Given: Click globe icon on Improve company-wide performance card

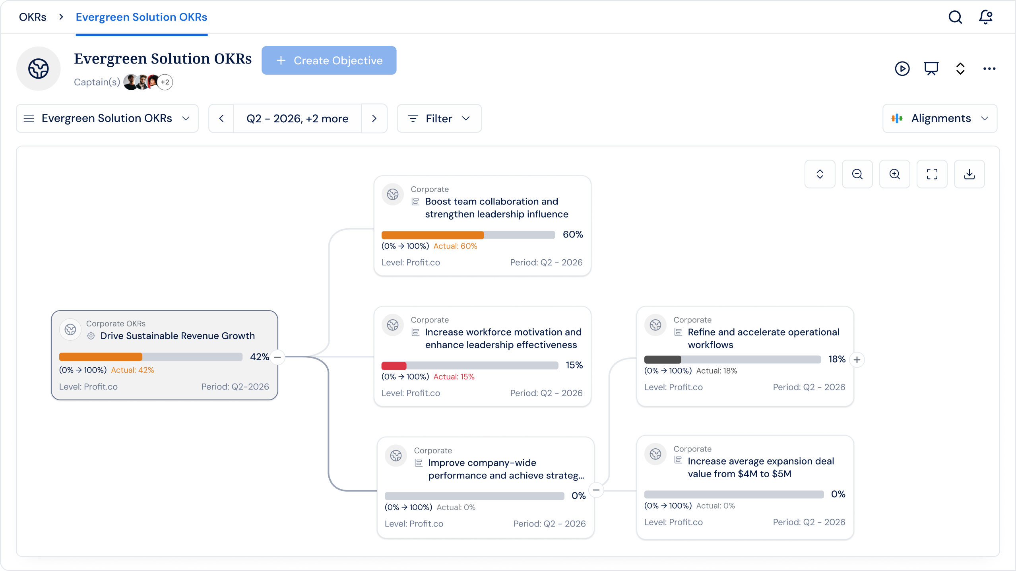Looking at the screenshot, I should pyautogui.click(x=396, y=456).
